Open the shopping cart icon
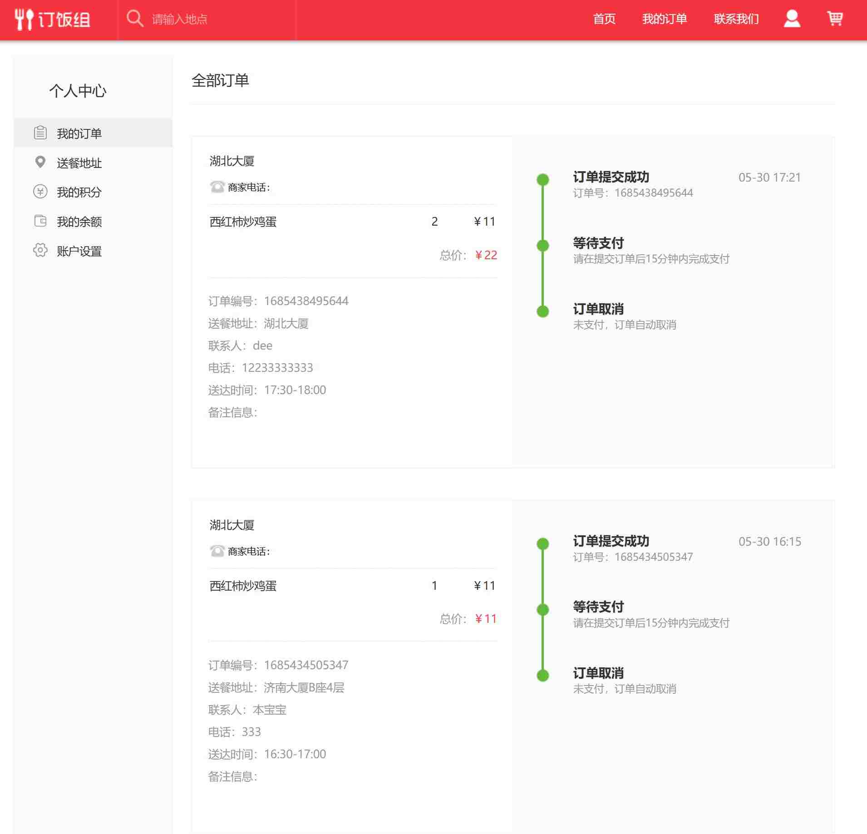Image resolution: width=867 pixels, height=834 pixels. tap(835, 18)
